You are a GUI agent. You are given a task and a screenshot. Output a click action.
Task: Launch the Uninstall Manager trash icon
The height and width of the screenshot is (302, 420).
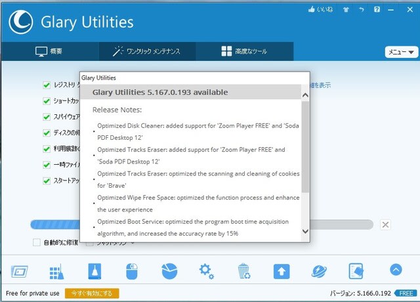[x=244, y=271]
